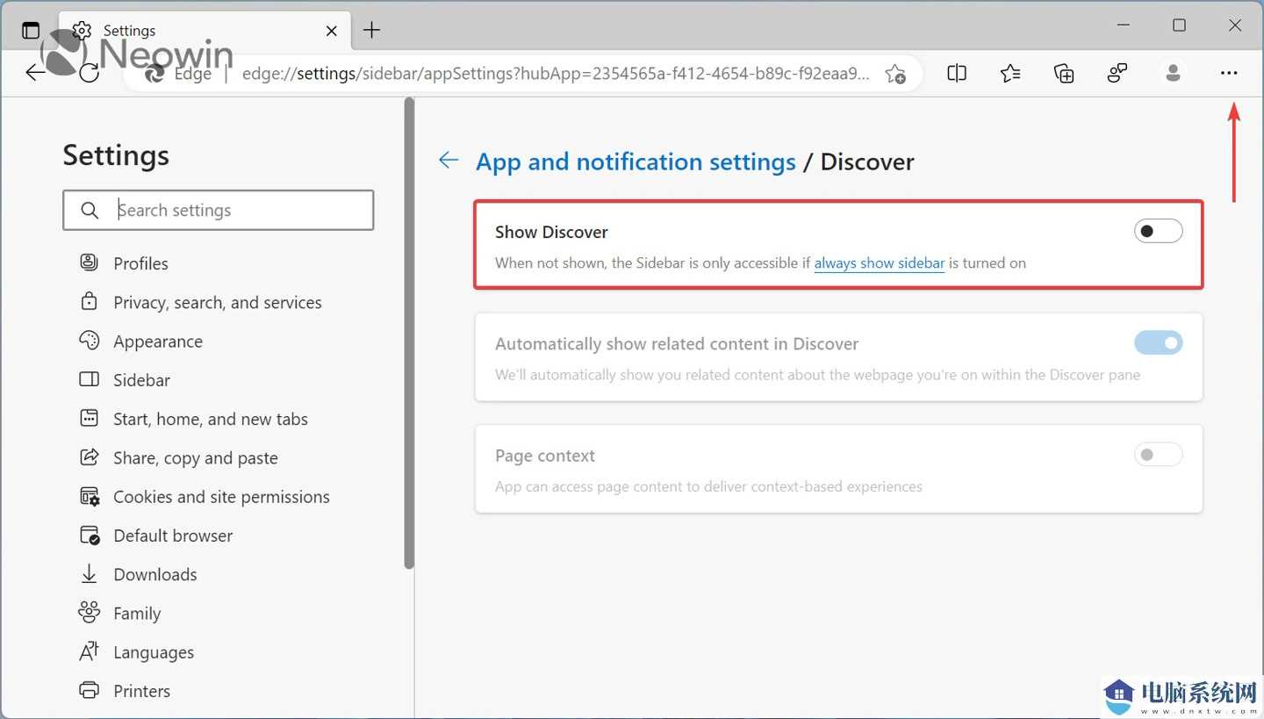
Task: Go back using the blue arrow beside App settings
Action: tap(449, 160)
